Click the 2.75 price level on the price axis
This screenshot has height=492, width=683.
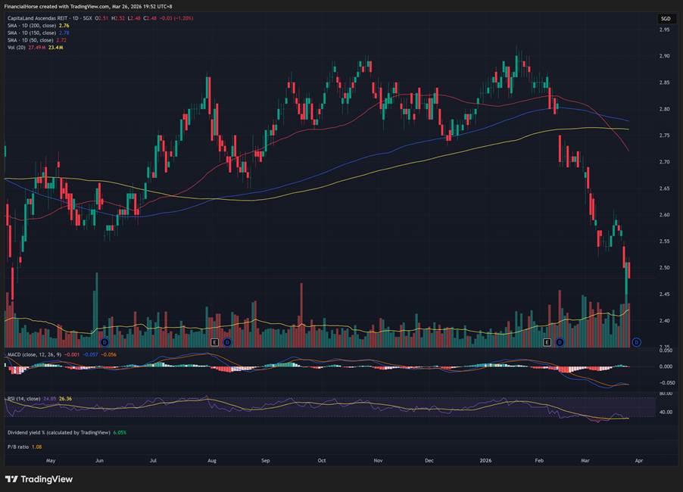coord(664,135)
